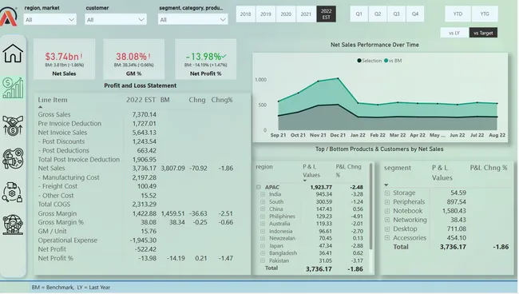The height and width of the screenshot is (294, 519).
Task: Open the region, market dropdown
Action: pyautogui.click(x=50, y=19)
